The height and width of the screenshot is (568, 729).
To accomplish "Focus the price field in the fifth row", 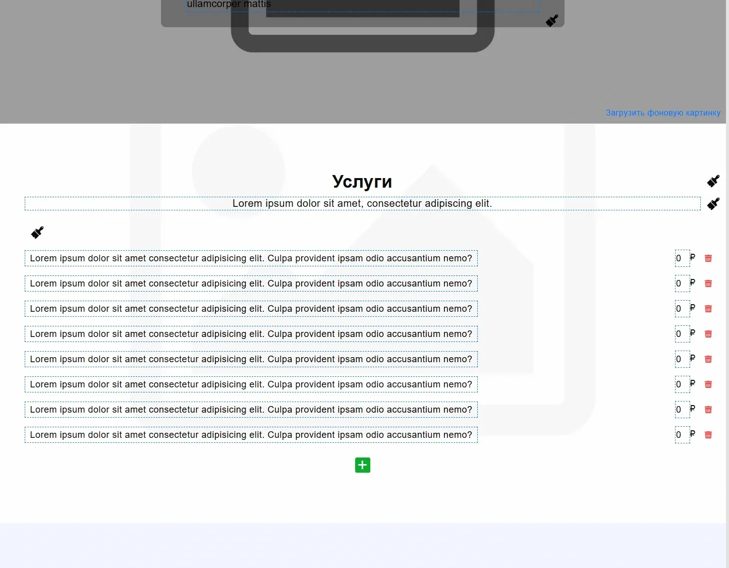I will (x=682, y=359).
